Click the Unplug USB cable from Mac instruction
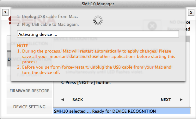Viewport: 196px width, 119px height. pos(47,16)
